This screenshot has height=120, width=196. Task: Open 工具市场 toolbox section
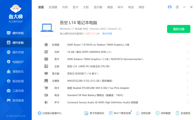pos(16,91)
